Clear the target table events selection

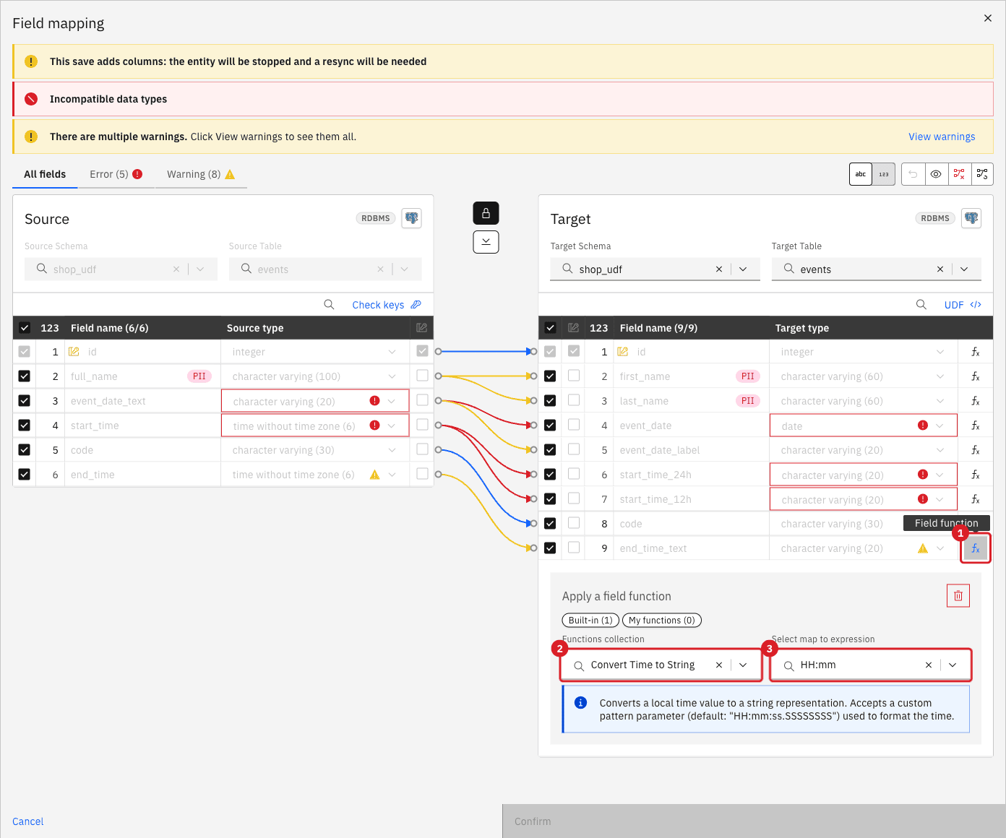point(940,269)
